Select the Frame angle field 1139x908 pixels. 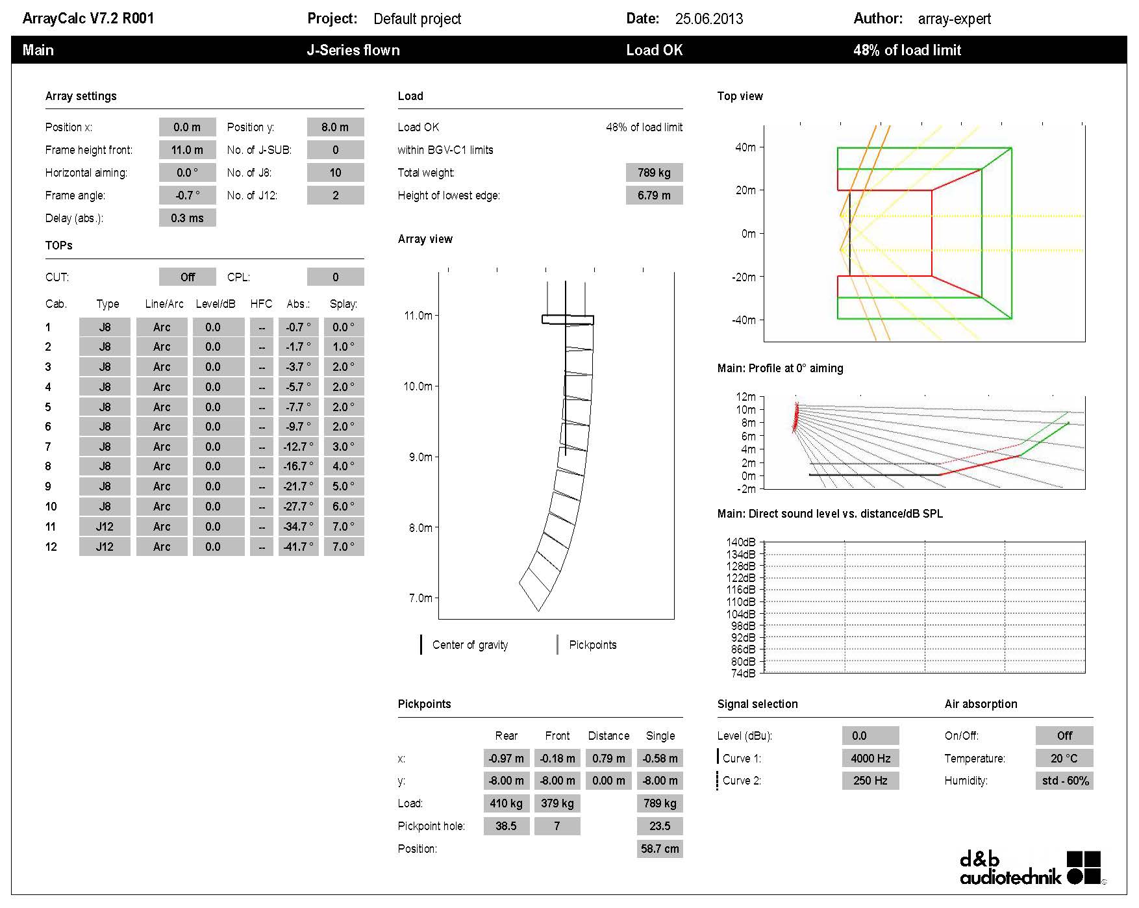(x=187, y=195)
